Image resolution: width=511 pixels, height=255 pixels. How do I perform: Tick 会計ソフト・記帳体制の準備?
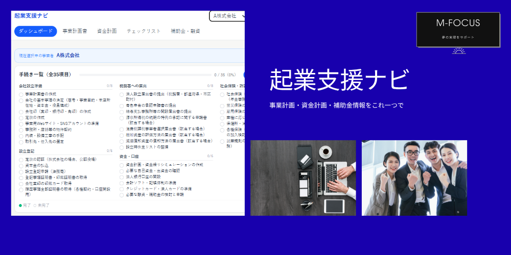pos(122,183)
